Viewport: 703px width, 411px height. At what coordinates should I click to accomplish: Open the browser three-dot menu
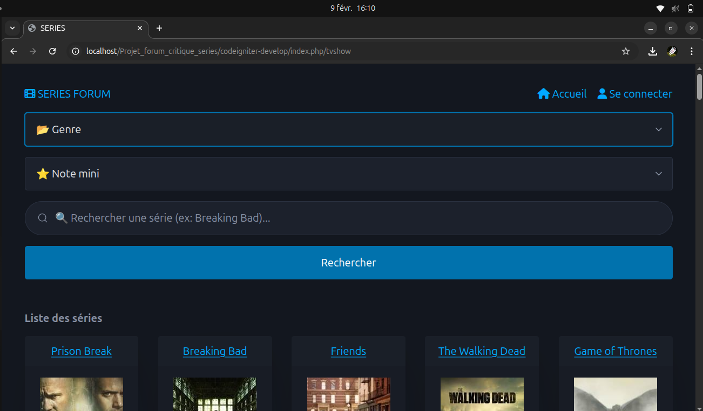692,51
